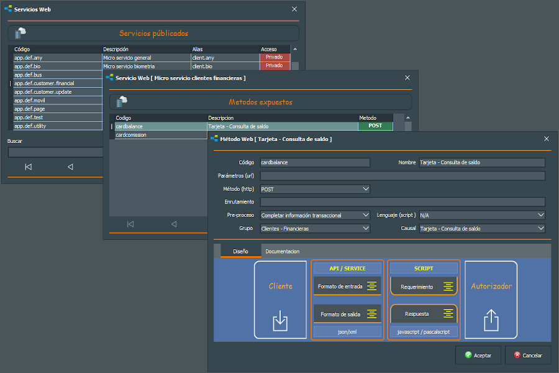This screenshot has width=559, height=373.
Task: Open Requerimiento script editor icon
Action: tap(448, 287)
